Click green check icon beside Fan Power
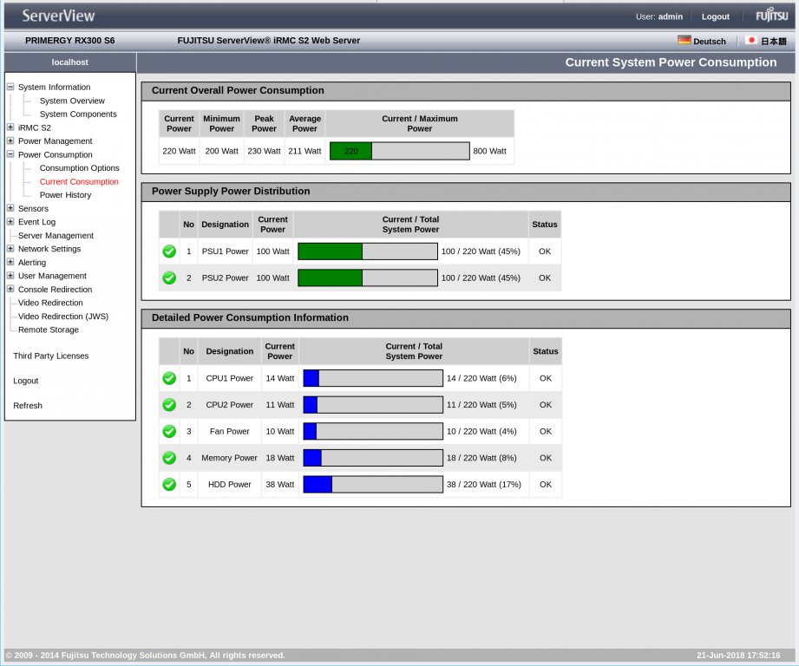 (x=169, y=431)
